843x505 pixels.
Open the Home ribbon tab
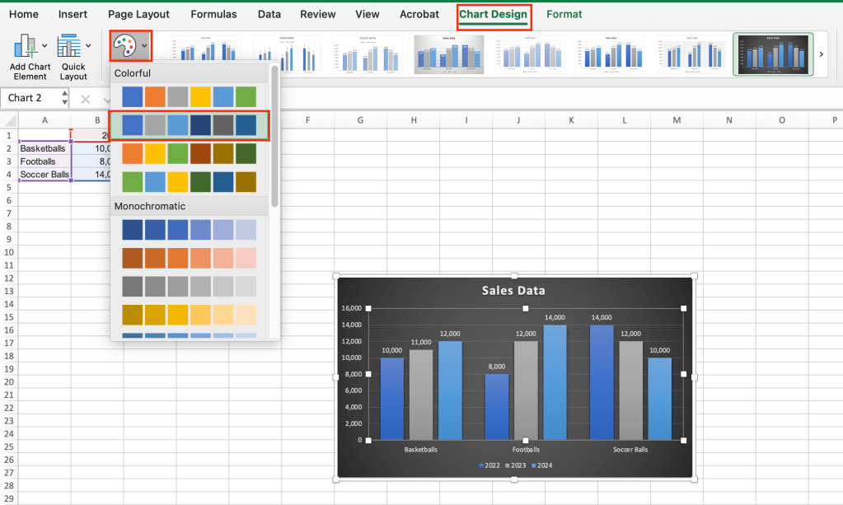24,15
